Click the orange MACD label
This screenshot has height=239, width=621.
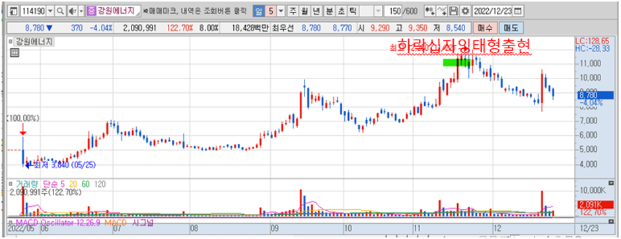pyautogui.click(x=115, y=222)
